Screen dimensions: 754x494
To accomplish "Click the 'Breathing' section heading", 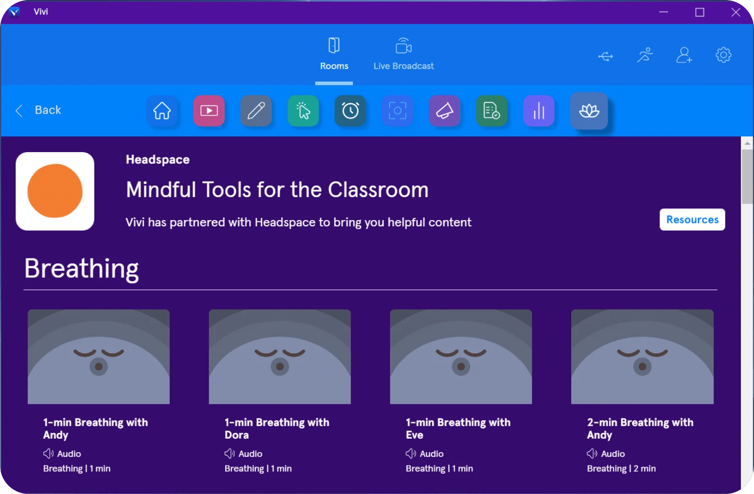I will click(81, 269).
